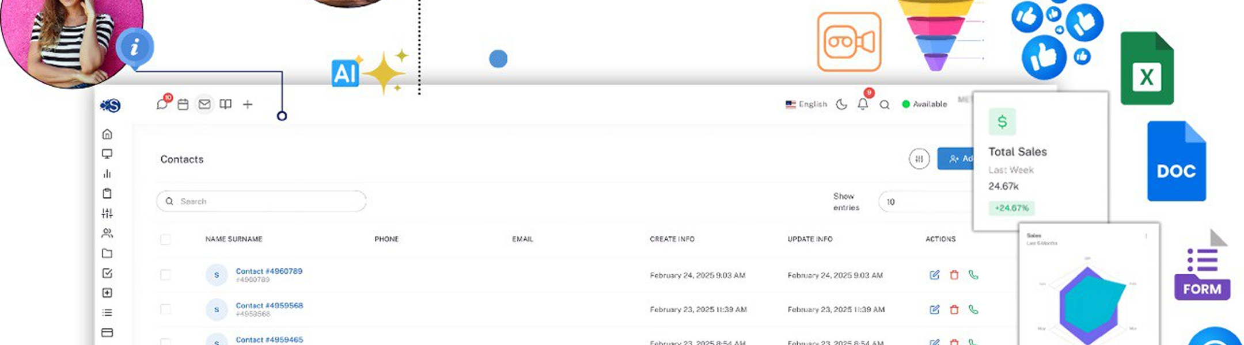Switch to dark mode with moon icon
1244x345 pixels.
[x=841, y=104]
